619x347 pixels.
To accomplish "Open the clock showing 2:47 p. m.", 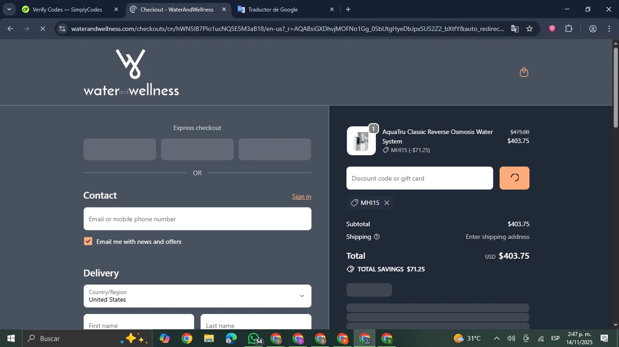I will click(x=579, y=338).
